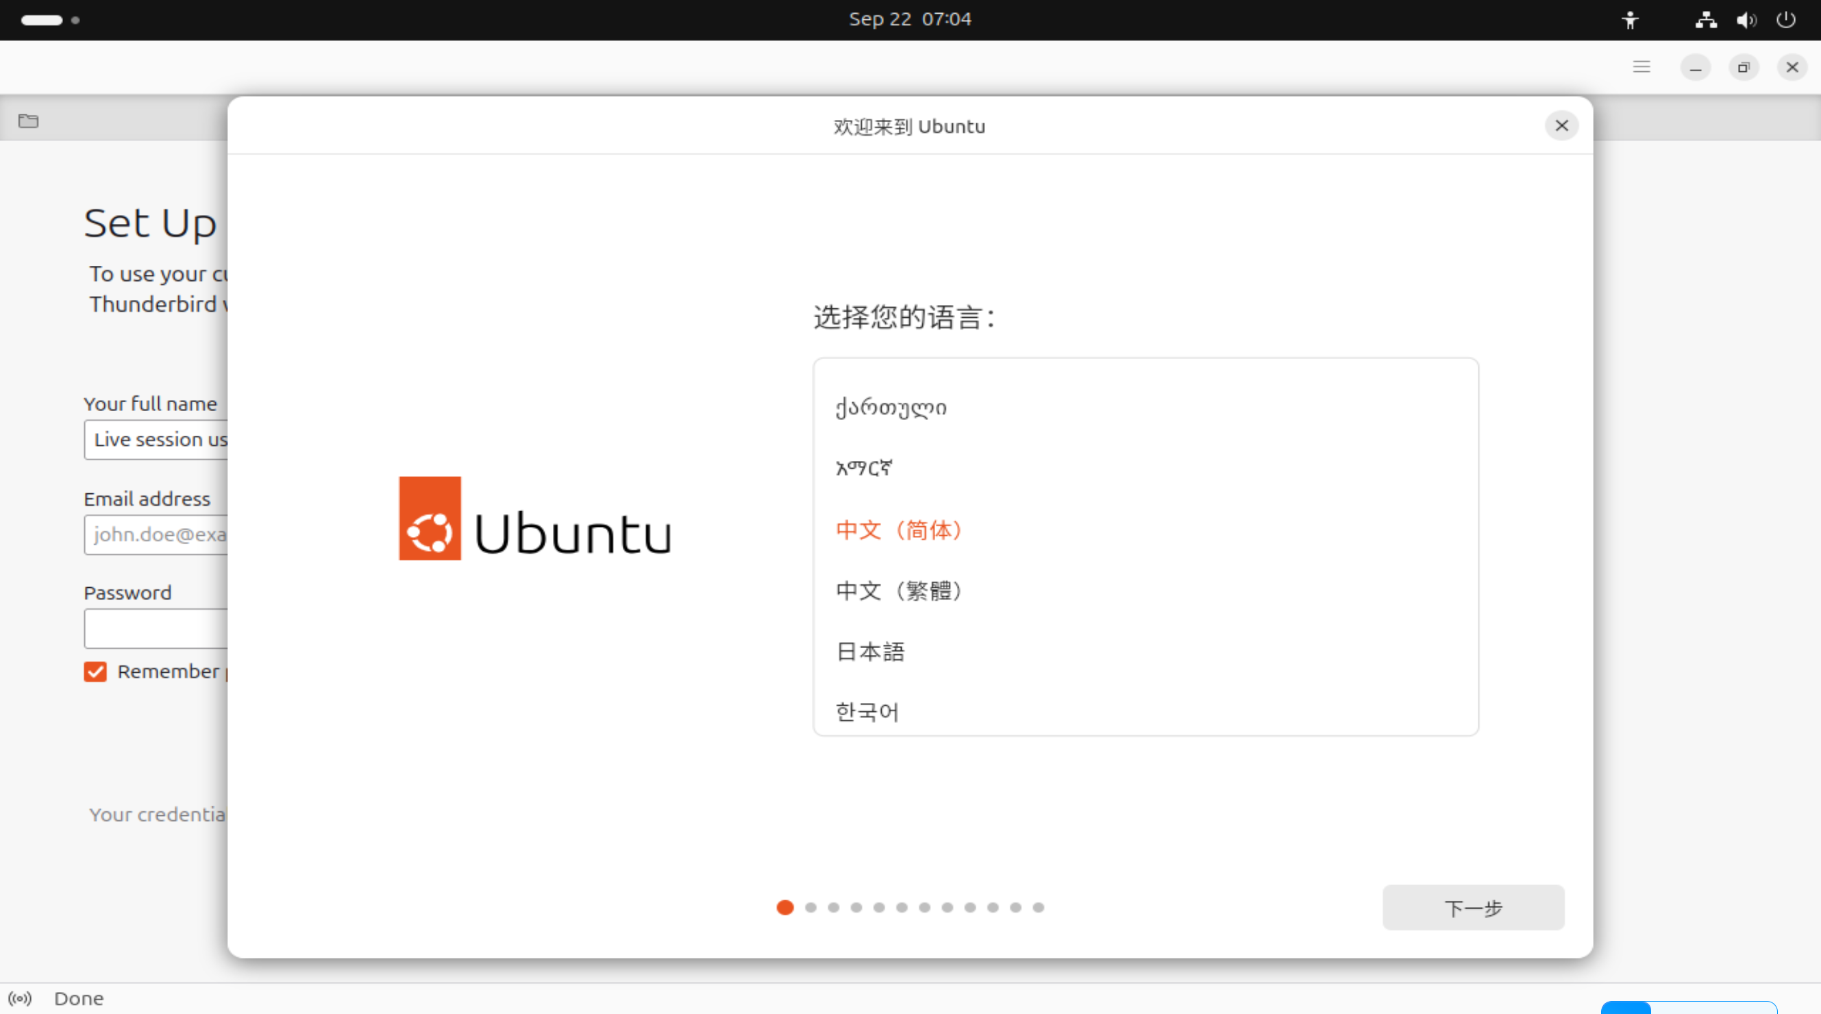1821x1014 pixels.
Task: Open the clock and calendar panel
Action: 910,20
